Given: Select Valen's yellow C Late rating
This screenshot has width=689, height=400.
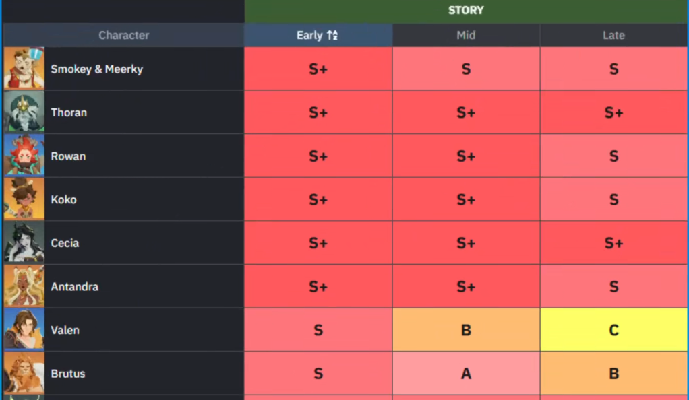Looking at the screenshot, I should tap(613, 330).
